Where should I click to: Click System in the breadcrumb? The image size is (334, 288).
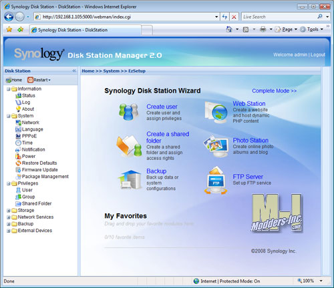112,71
